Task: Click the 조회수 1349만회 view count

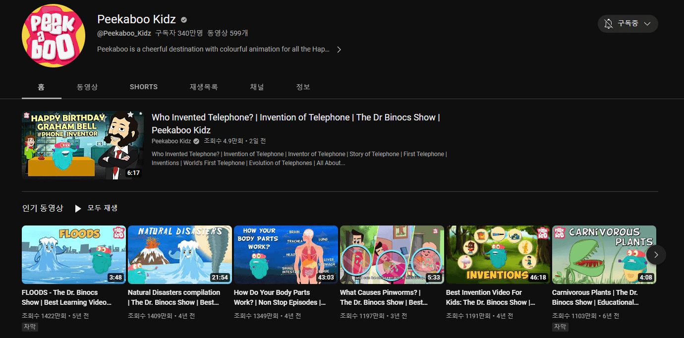Action: coord(256,316)
